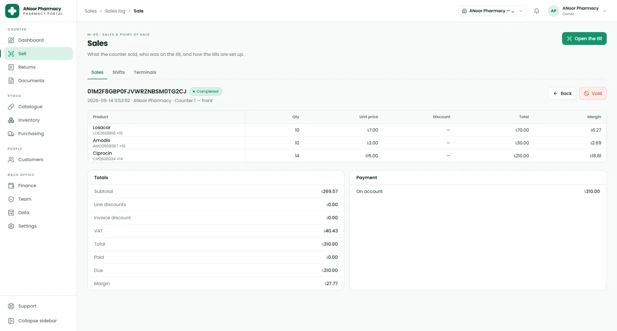Click the sale ID 01M2F8GBP0FJVWRZNBSM0TG2CJ
The height and width of the screenshot is (331, 617).
[137, 92]
